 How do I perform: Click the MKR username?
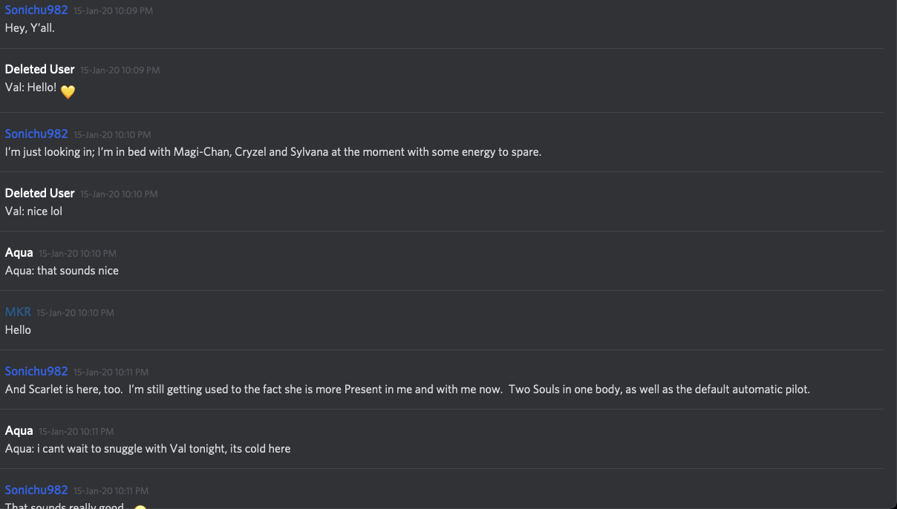pyautogui.click(x=18, y=312)
